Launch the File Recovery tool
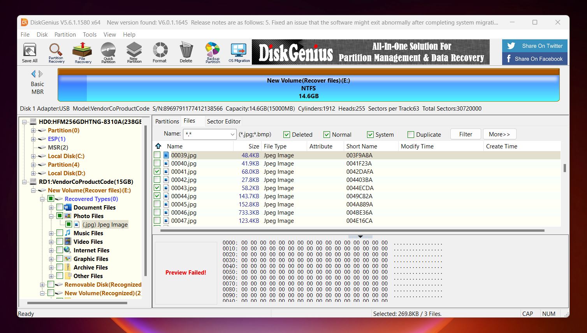The image size is (587, 333). click(x=83, y=53)
